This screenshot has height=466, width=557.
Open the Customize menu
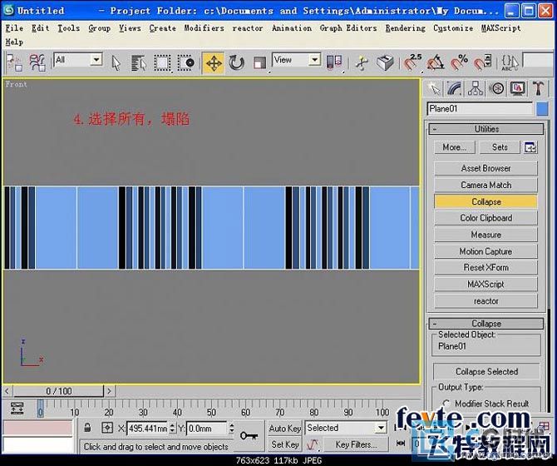click(453, 28)
